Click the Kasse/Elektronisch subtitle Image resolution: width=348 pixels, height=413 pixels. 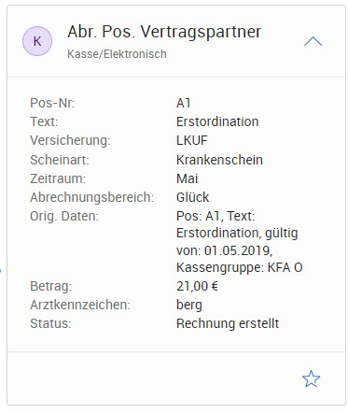point(117,54)
